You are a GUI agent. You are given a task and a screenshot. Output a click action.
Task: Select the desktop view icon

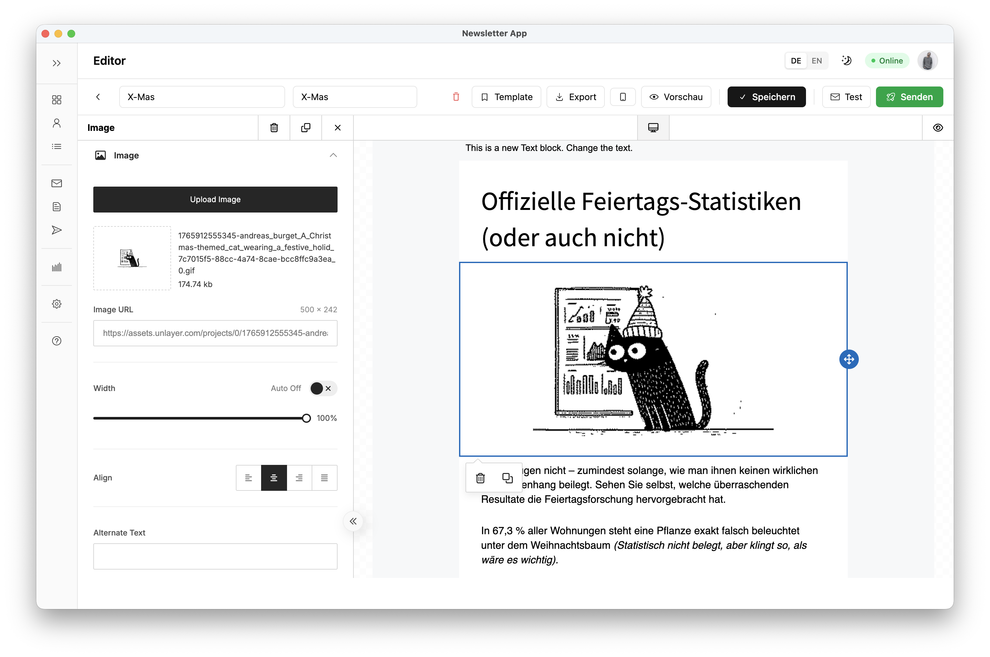tap(653, 127)
